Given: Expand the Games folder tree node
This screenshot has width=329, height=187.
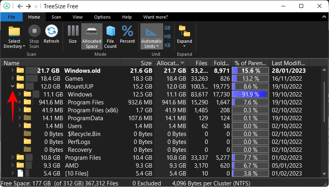Looking at the screenshot, I should pyautogui.click(x=12, y=78).
